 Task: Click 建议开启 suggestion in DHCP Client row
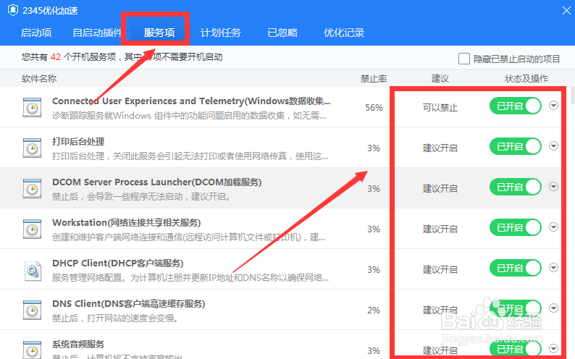440,270
